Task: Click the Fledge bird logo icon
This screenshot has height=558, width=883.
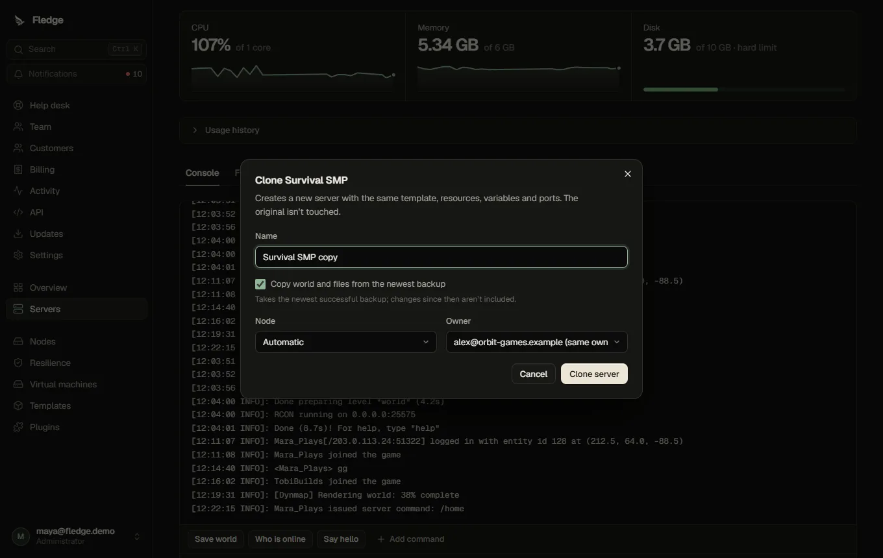Action: click(x=19, y=20)
